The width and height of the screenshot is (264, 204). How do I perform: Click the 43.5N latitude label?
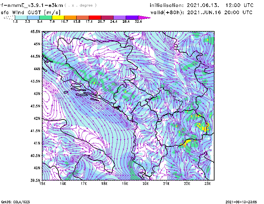(x=35, y=81)
